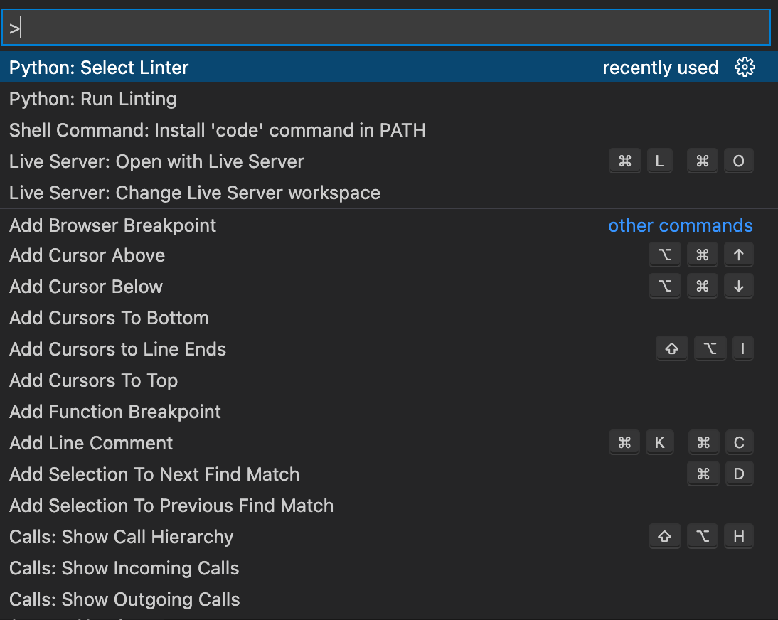Click the I key hint for Add Cursors to Line Ends

coord(742,348)
